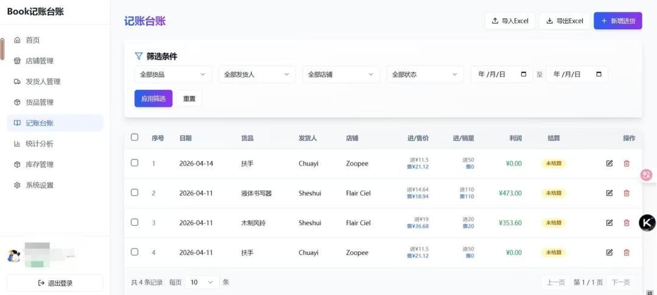
Task: Click the start date input field
Action: point(502,74)
